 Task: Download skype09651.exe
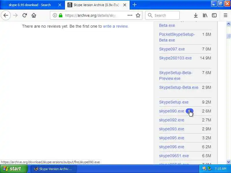(x=174, y=156)
